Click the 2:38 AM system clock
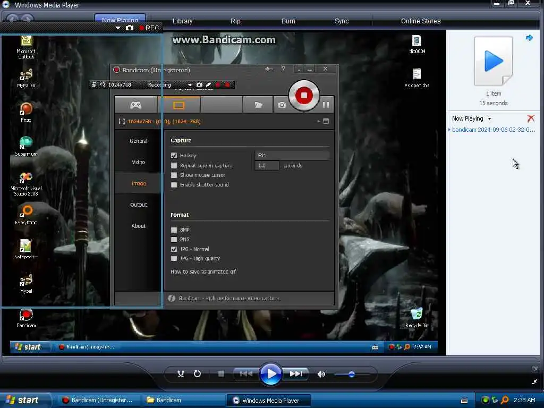Screen dimensions: 544x408 tap(524, 400)
